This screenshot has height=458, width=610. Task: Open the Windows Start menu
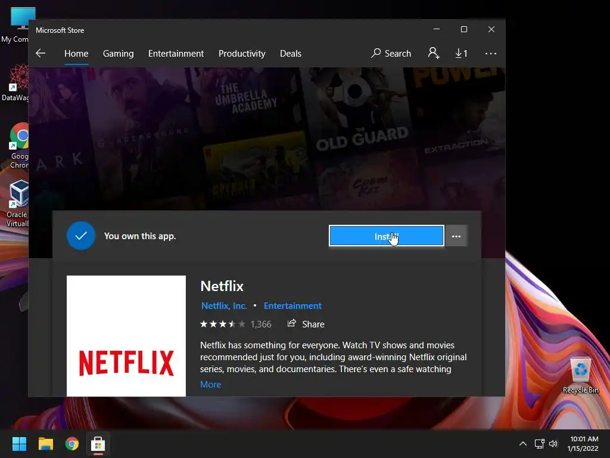[19, 444]
